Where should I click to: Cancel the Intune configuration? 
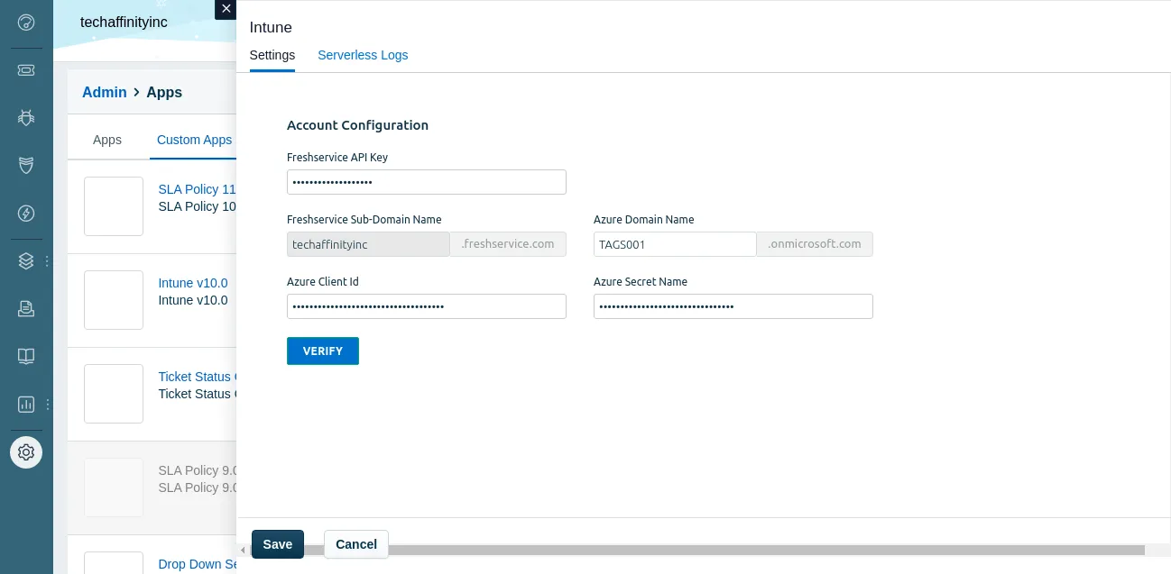point(356,544)
